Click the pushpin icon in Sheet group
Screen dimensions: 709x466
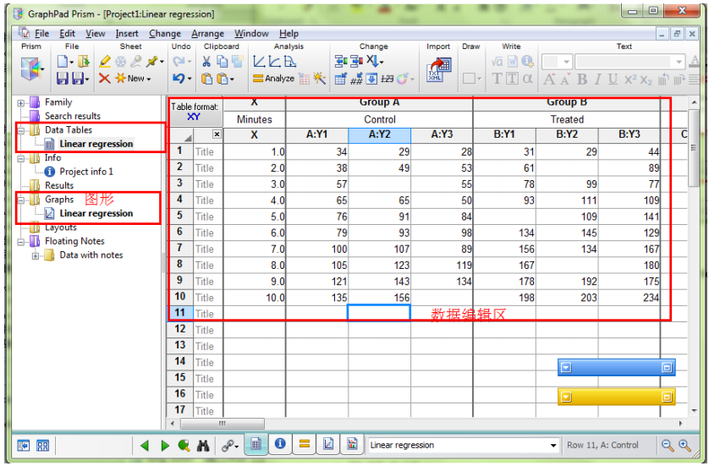[152, 62]
